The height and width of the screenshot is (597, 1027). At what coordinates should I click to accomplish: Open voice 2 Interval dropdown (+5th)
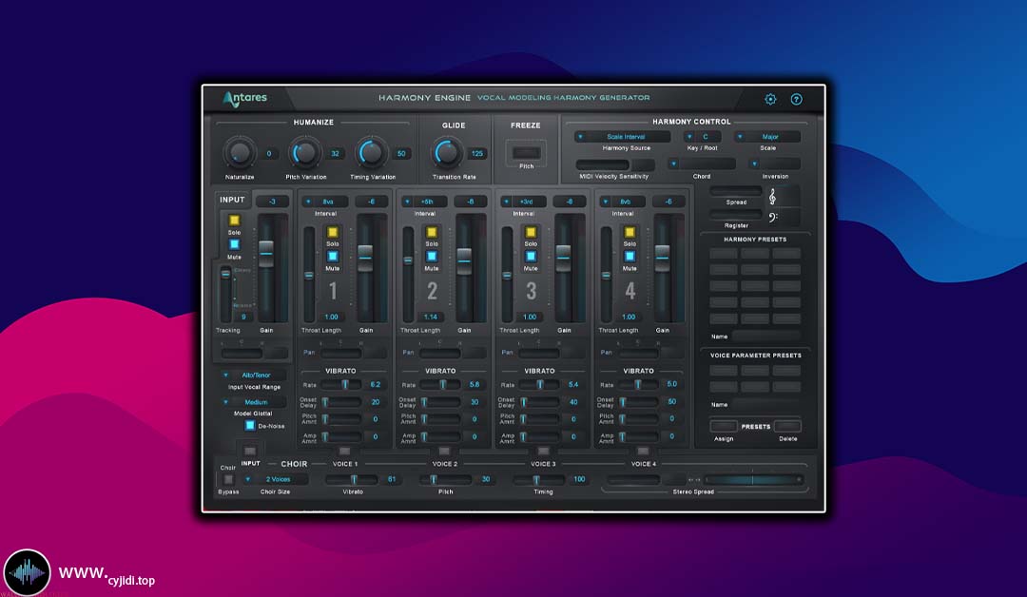(424, 202)
